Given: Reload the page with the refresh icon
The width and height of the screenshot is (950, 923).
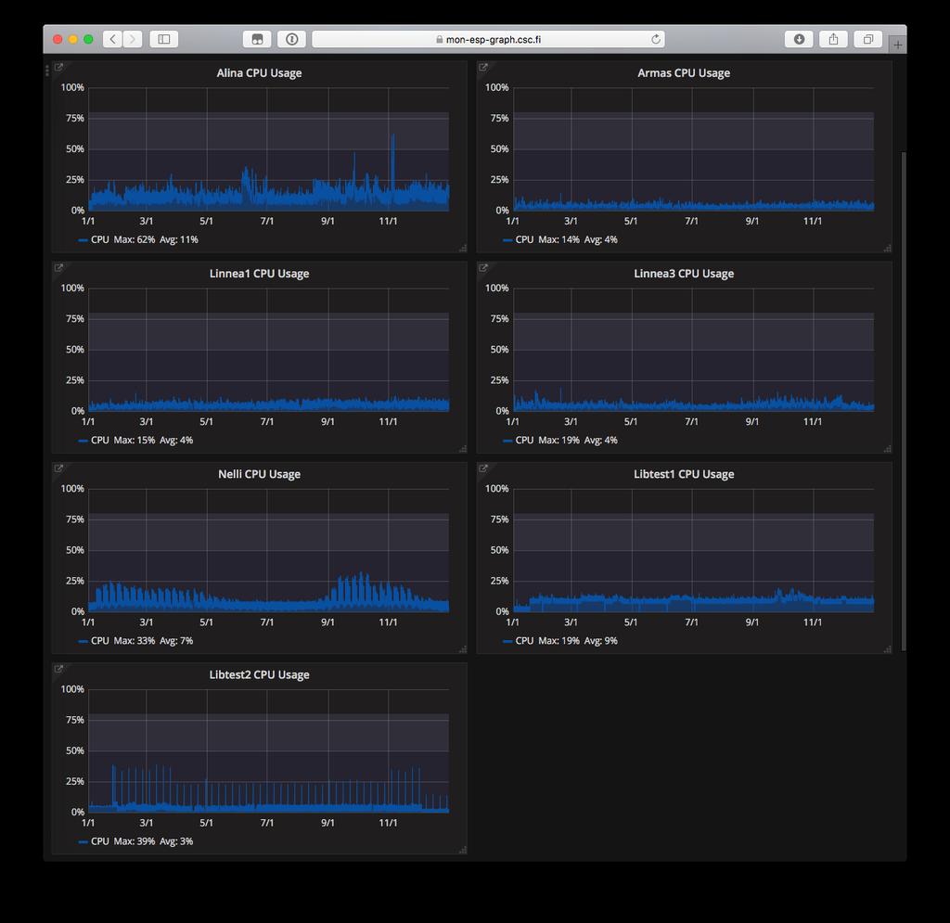Looking at the screenshot, I should [656, 39].
